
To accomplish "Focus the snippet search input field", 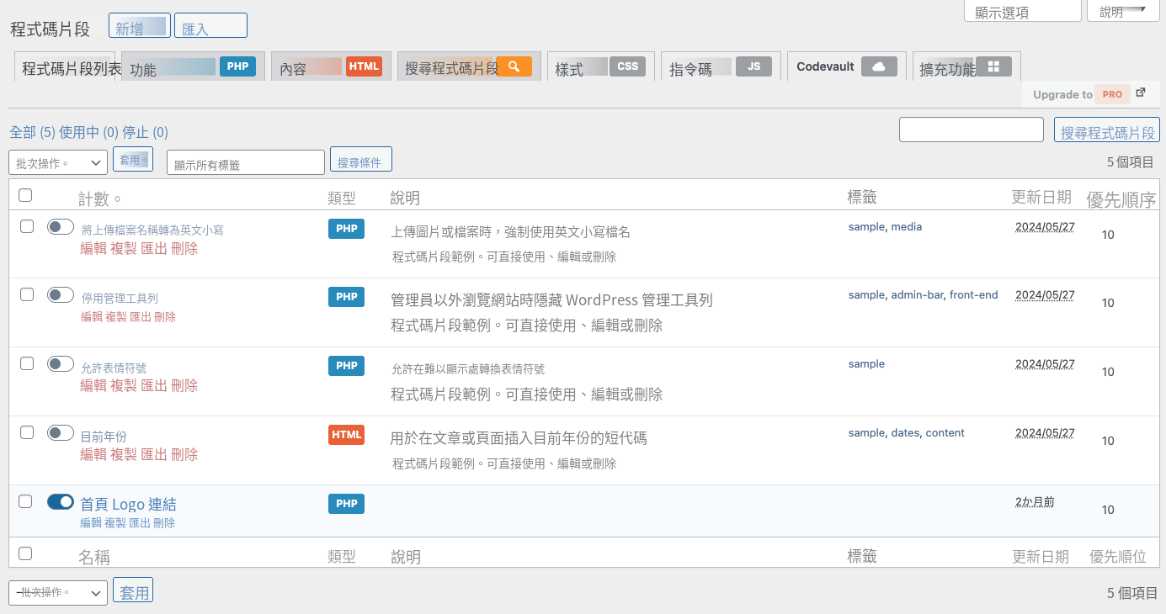I will (x=972, y=130).
